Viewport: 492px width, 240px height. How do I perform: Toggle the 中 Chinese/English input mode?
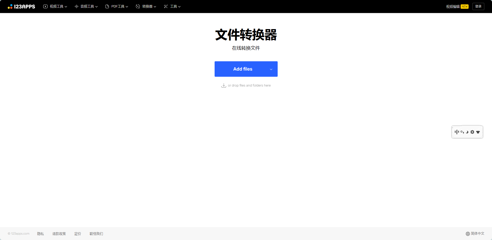coord(457,132)
